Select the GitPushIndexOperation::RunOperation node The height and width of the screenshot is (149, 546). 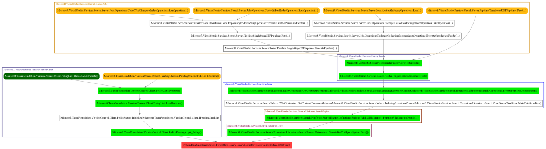point(256,11)
